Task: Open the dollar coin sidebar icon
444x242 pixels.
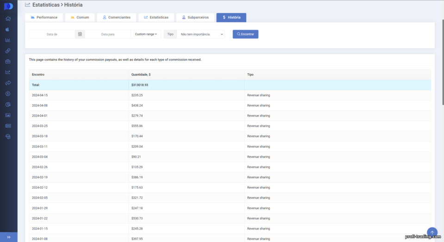Action: [8, 94]
